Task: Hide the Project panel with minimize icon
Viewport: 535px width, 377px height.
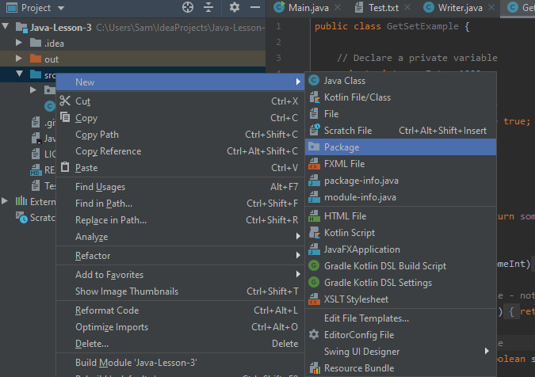Action: 255,8
